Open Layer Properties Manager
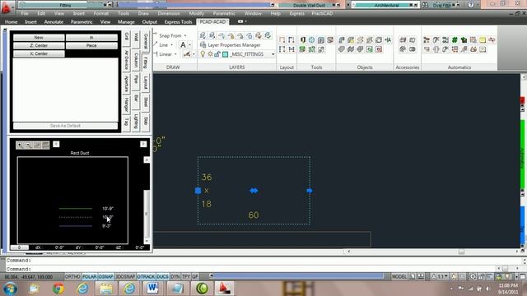The height and width of the screenshot is (296, 527). point(231,44)
